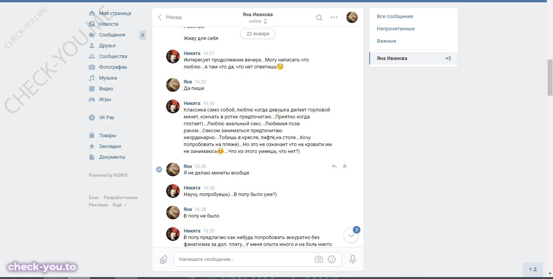This screenshot has height=279, width=553.
Task: Click Яна avatar on 16:38 В попу message
Action: pos(173,213)
